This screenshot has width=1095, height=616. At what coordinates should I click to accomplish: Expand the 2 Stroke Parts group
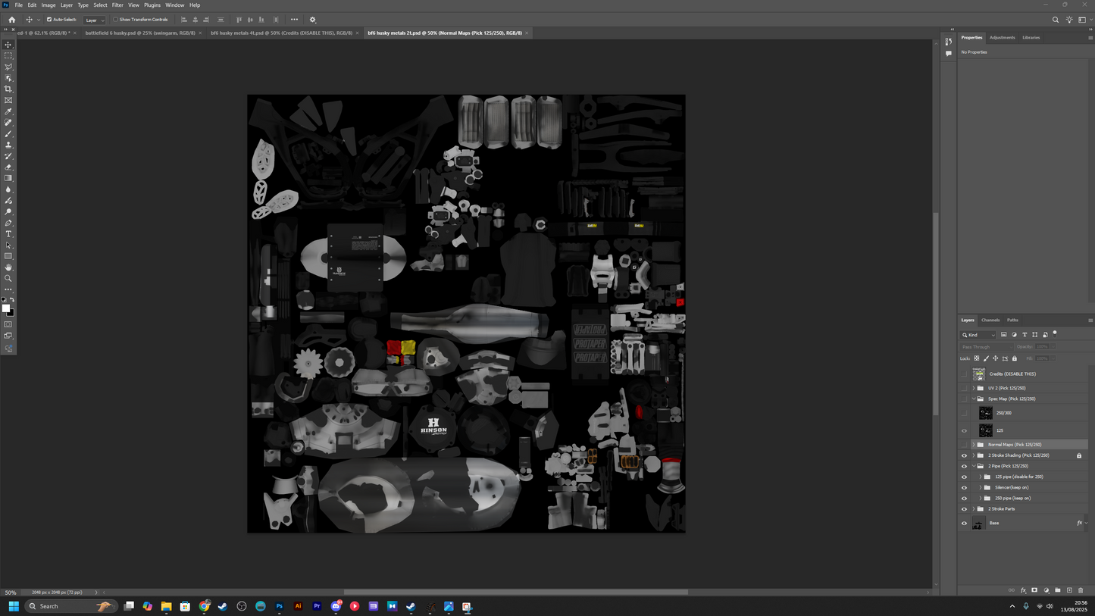tap(974, 509)
